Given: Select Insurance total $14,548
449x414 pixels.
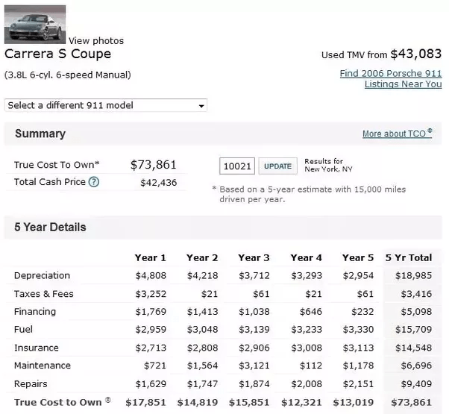Looking at the screenshot, I should click(x=413, y=348).
